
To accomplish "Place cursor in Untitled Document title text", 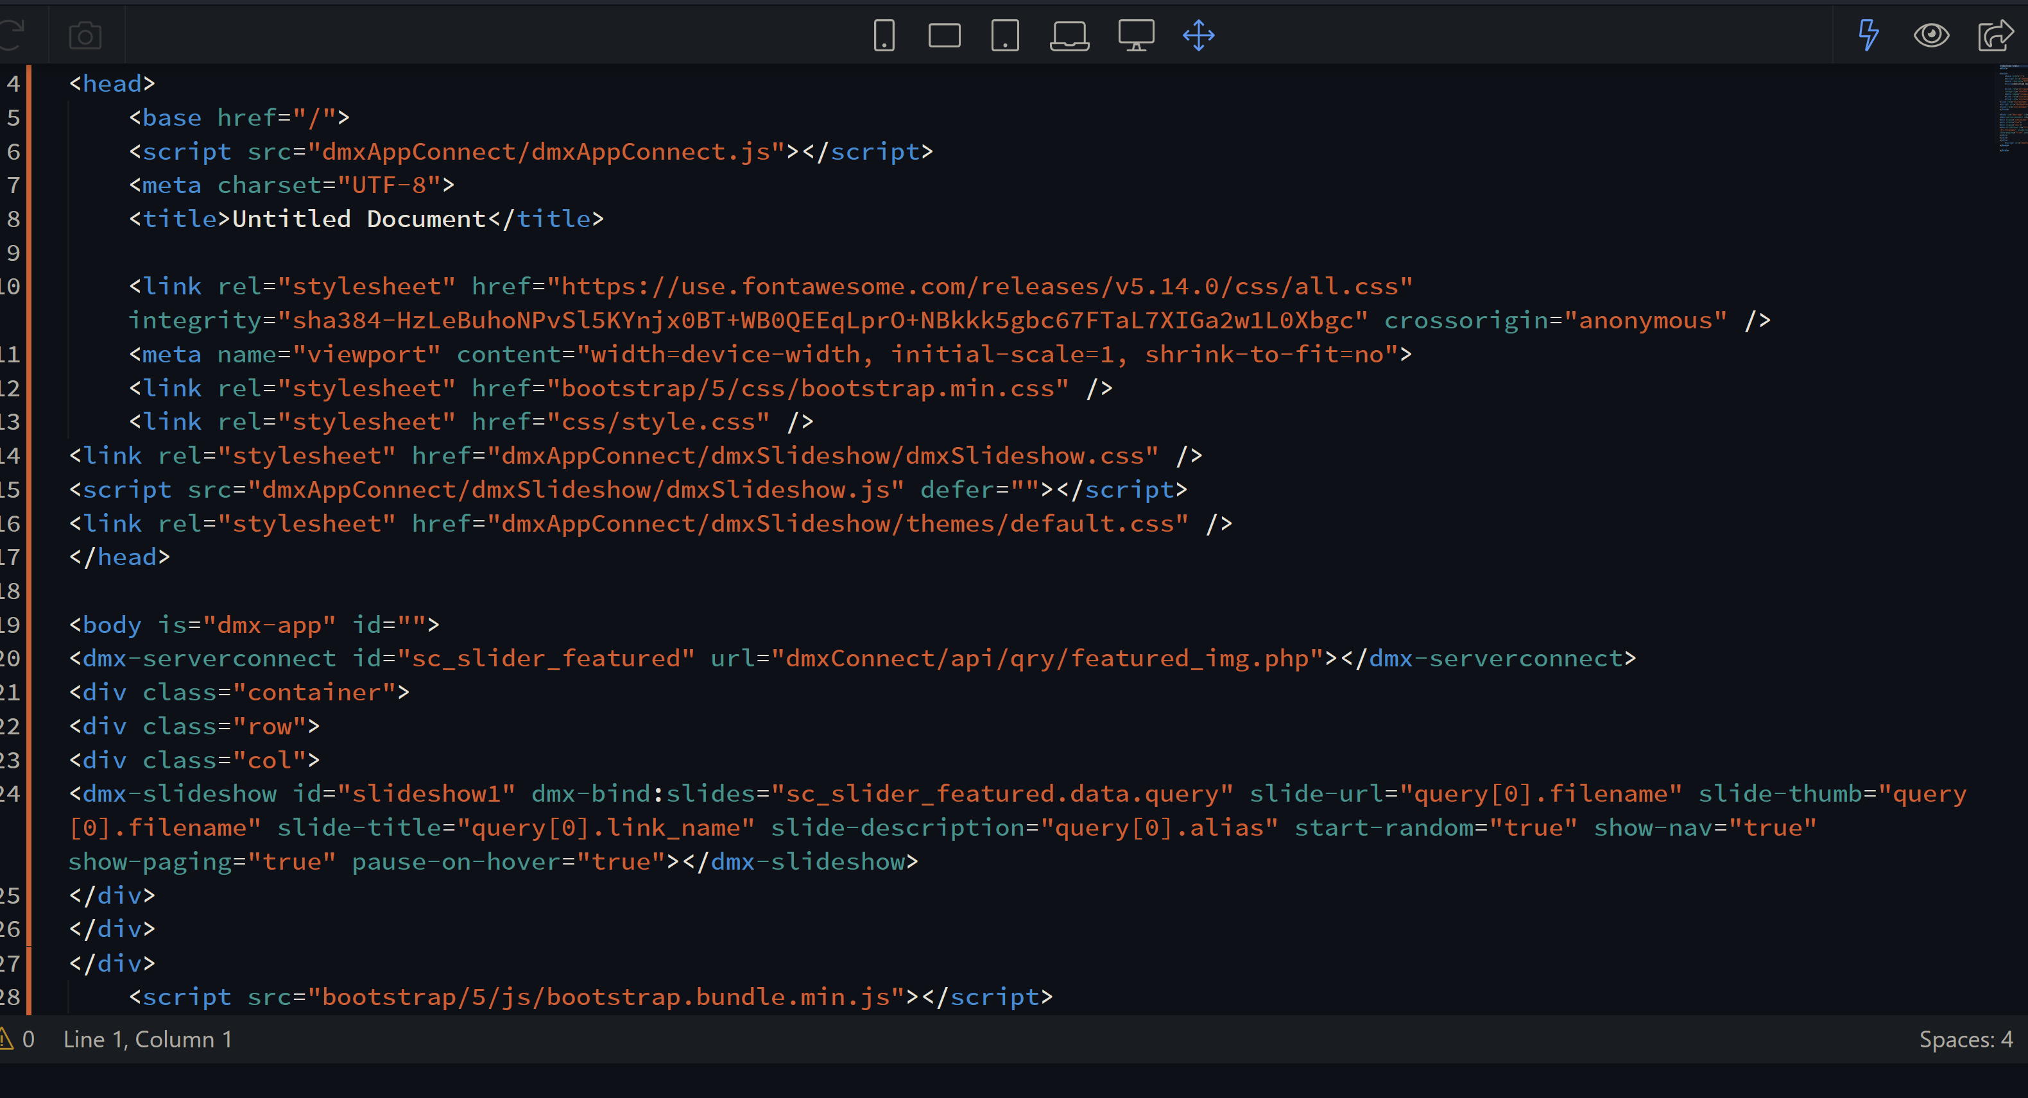I will [359, 219].
